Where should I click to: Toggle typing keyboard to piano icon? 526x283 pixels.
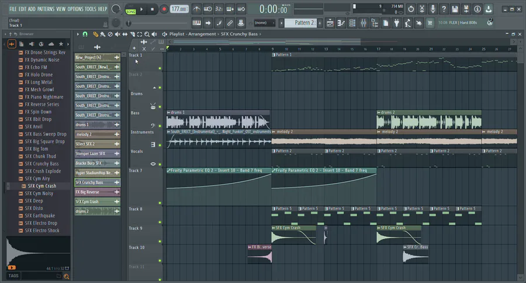coord(196,23)
